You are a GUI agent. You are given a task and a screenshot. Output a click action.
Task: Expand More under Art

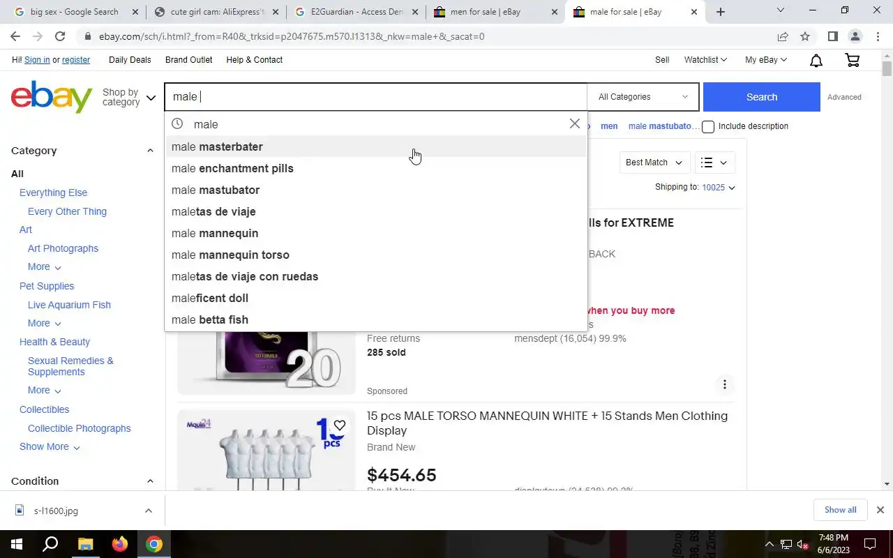[x=44, y=267]
